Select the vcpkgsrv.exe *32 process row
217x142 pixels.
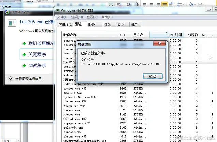(x=139, y=123)
